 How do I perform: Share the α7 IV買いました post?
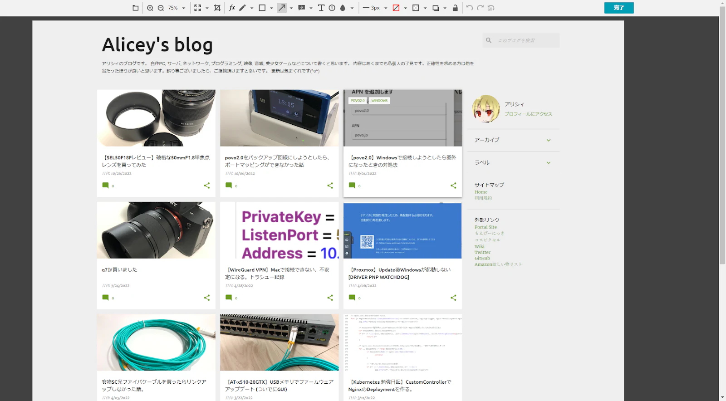207,298
